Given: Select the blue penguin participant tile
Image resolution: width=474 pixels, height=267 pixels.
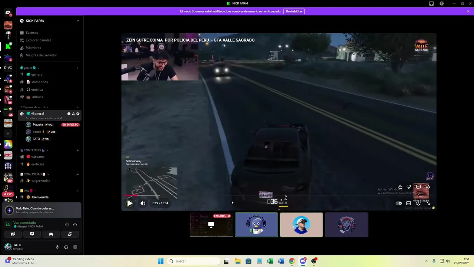Looking at the screenshot, I should 256,225.
